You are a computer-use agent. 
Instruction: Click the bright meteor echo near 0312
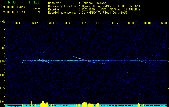click(x=43, y=60)
